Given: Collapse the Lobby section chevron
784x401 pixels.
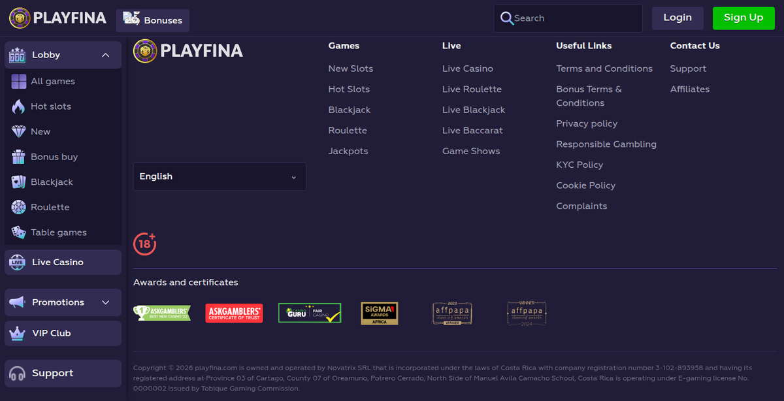Looking at the screenshot, I should coord(106,56).
